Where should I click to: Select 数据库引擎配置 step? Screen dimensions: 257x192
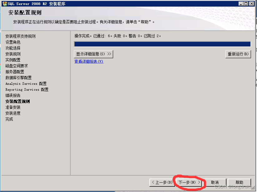[18, 77]
